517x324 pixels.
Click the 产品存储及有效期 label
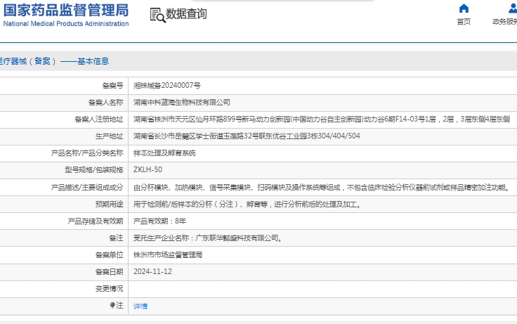click(x=96, y=221)
